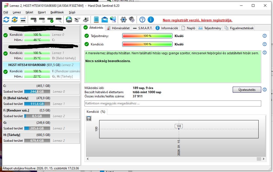Viewport: 273px width, 172px height.
Task: Click the 189 nap, 9 óra working time value
Action: [143, 88]
